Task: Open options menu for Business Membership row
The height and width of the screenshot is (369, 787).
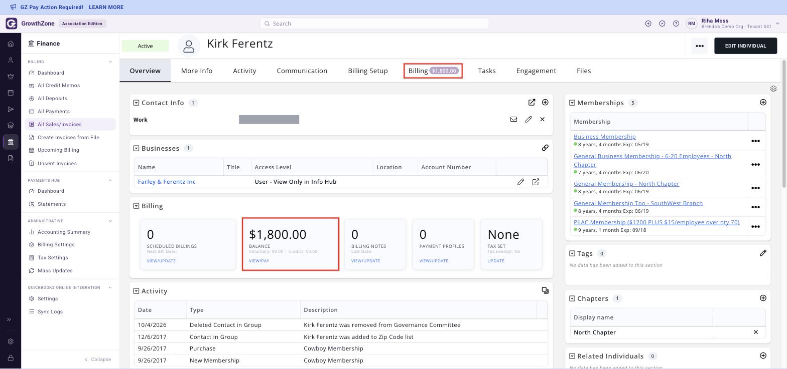Action: (x=755, y=141)
